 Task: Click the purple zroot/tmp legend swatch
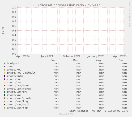pos(5,79)
